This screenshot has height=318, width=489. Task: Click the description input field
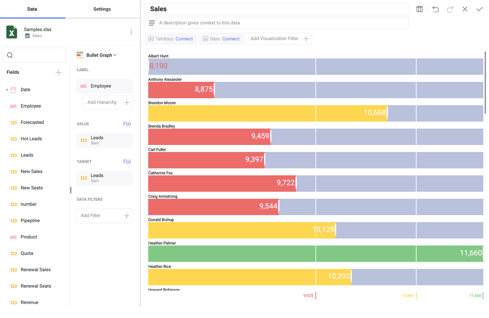(x=277, y=23)
